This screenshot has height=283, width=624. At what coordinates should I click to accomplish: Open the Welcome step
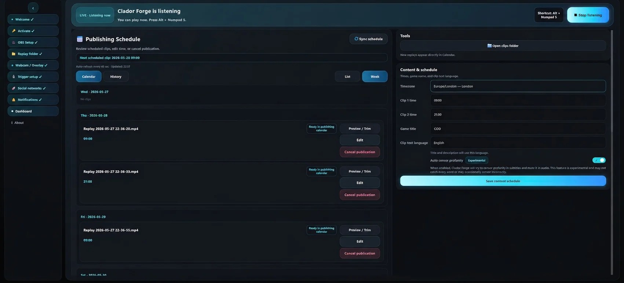click(x=33, y=19)
